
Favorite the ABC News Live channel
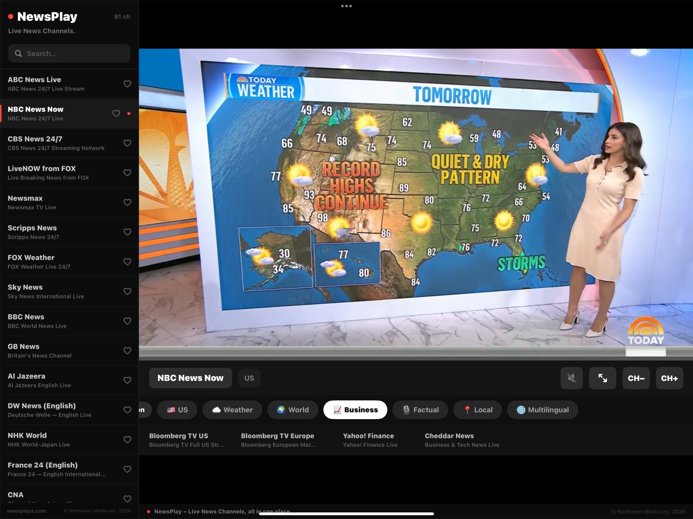127,84
